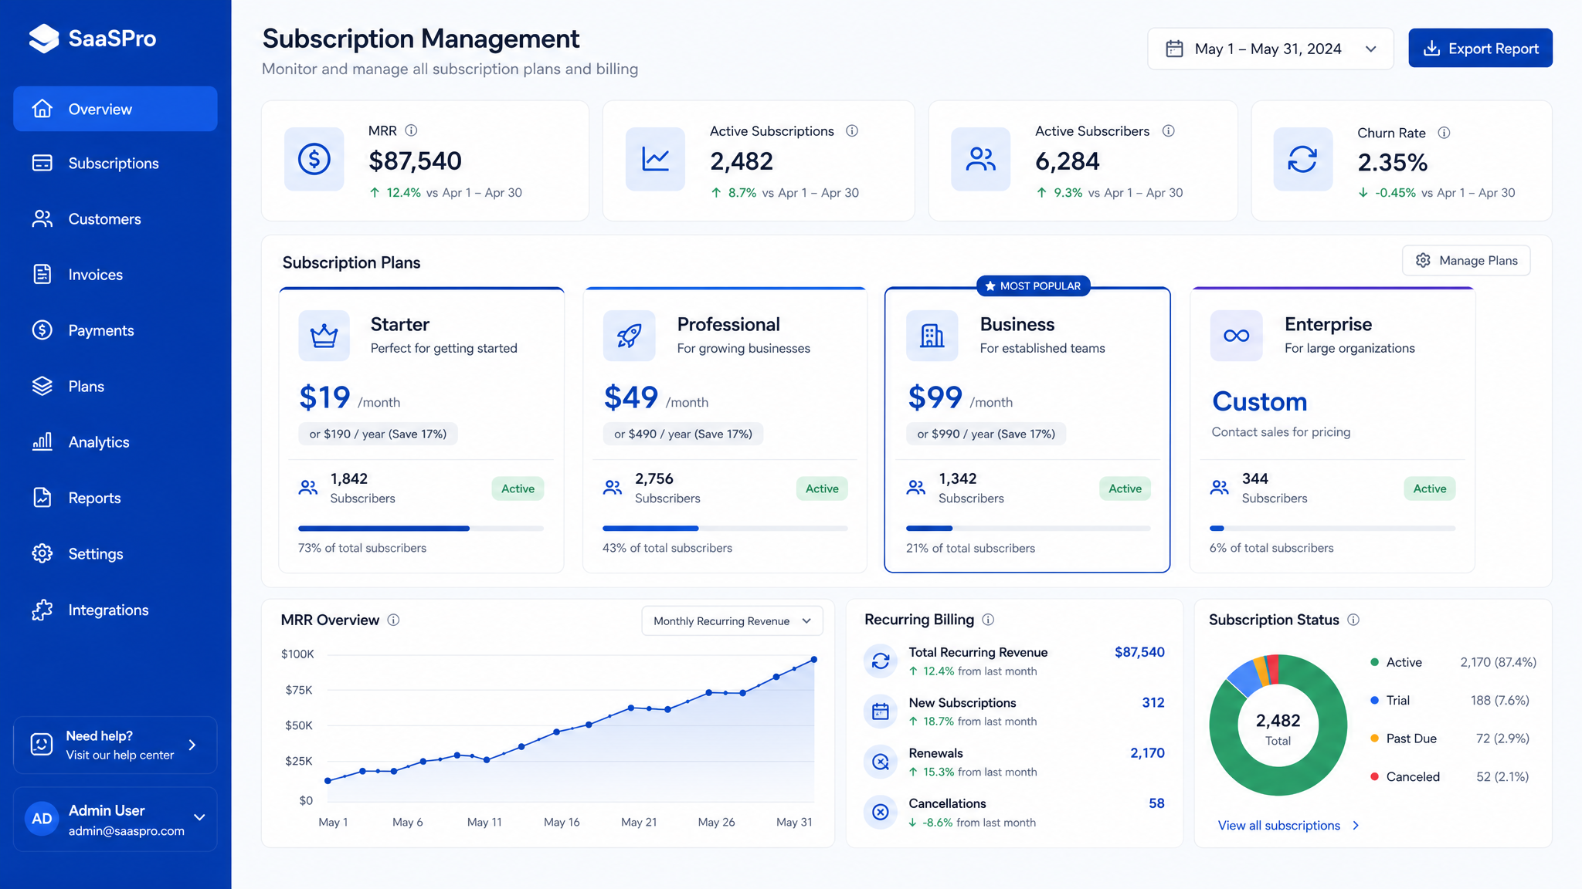1582x889 pixels.
Task: Click the Cancellations circle-x icon
Action: click(x=880, y=812)
